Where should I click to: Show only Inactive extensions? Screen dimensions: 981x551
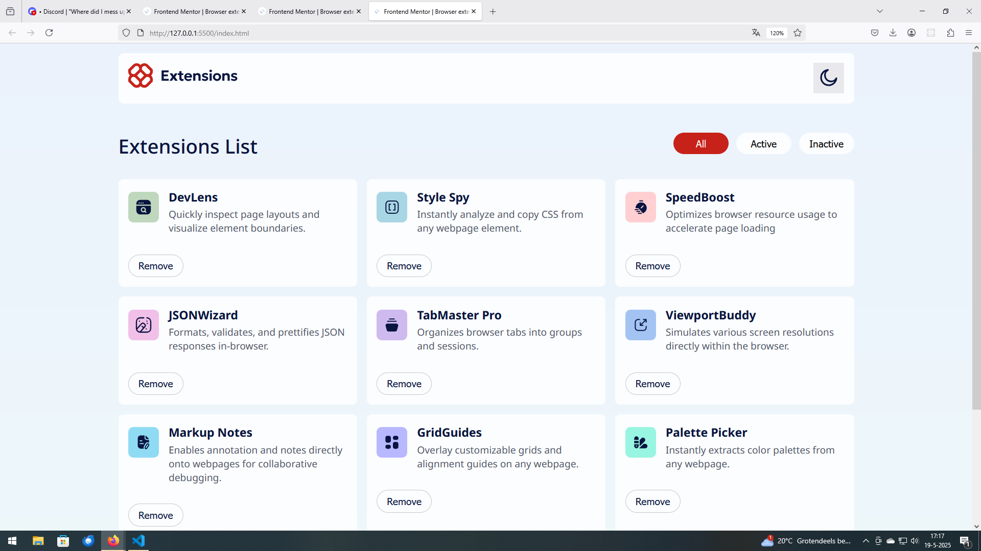click(826, 144)
